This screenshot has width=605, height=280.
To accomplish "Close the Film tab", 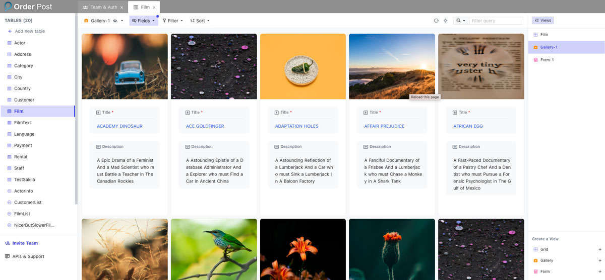I will [154, 8].
